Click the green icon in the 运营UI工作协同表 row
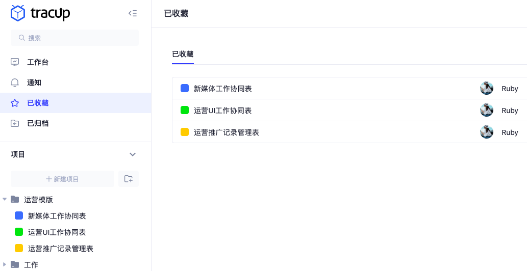 coord(185,110)
